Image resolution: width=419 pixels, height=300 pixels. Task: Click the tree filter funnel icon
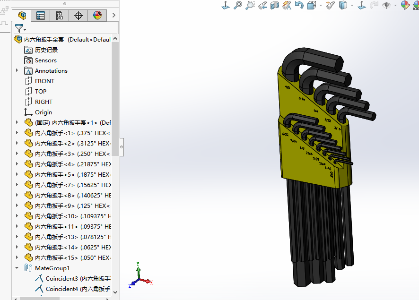19,28
